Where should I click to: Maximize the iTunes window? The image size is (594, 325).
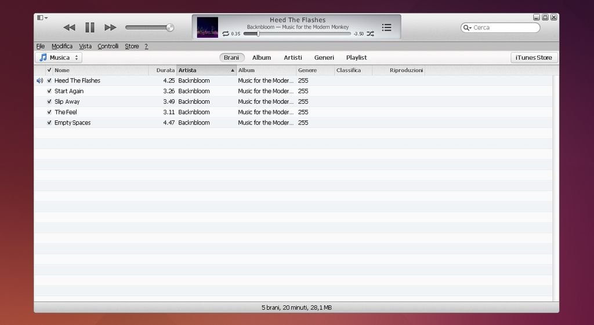pyautogui.click(x=545, y=17)
